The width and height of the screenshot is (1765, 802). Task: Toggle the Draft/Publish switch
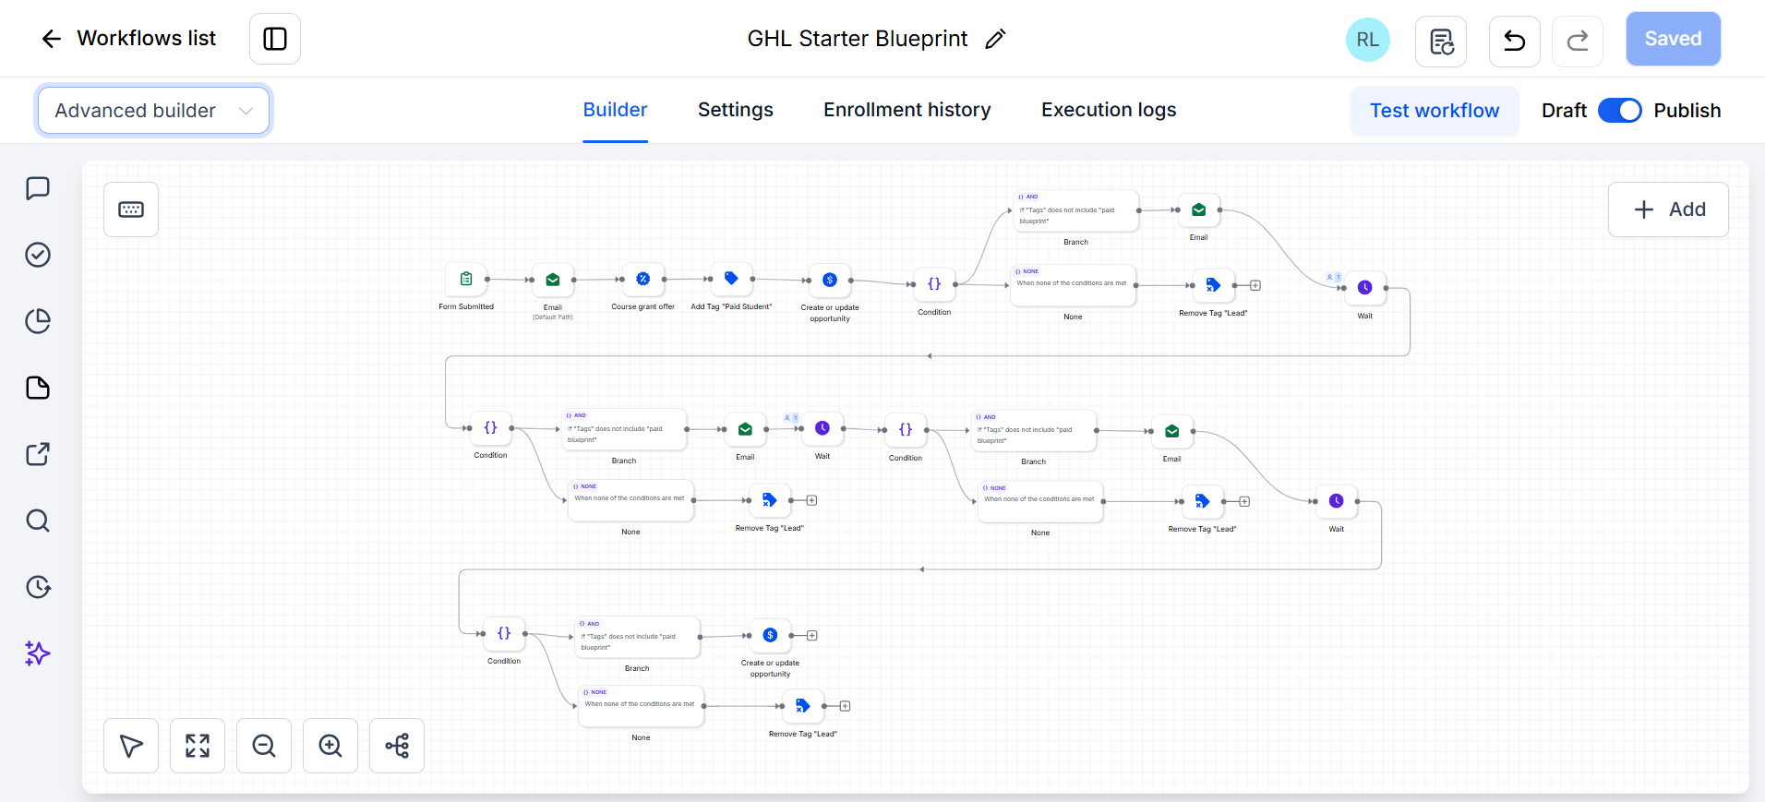pyautogui.click(x=1620, y=111)
